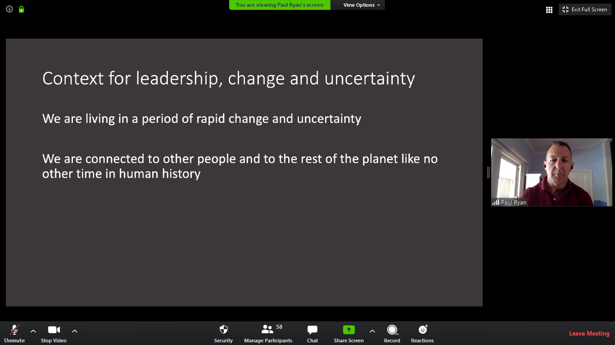The width and height of the screenshot is (615, 345).
Task: Expand share options arrow beside Share Screen
Action: pos(372,331)
